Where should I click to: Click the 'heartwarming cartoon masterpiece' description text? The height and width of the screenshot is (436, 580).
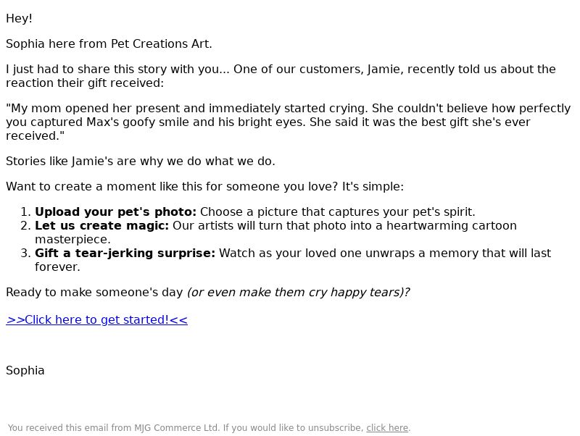(x=275, y=232)
